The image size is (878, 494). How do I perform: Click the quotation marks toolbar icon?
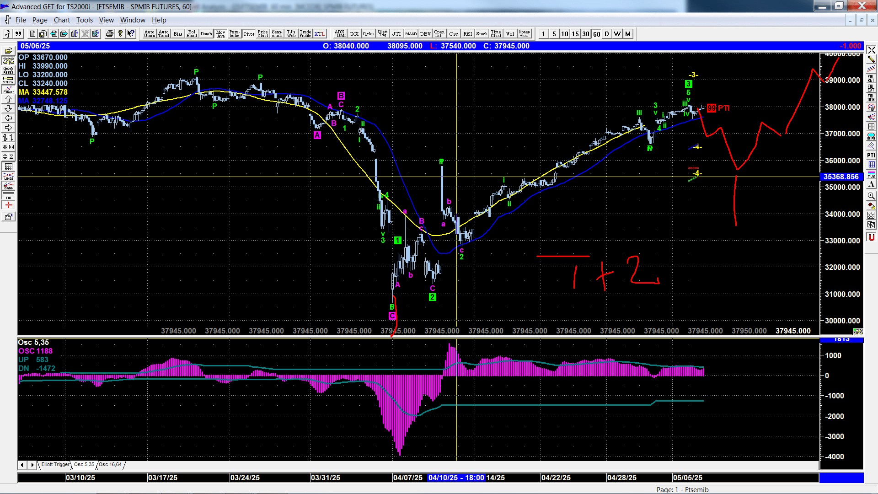18,34
